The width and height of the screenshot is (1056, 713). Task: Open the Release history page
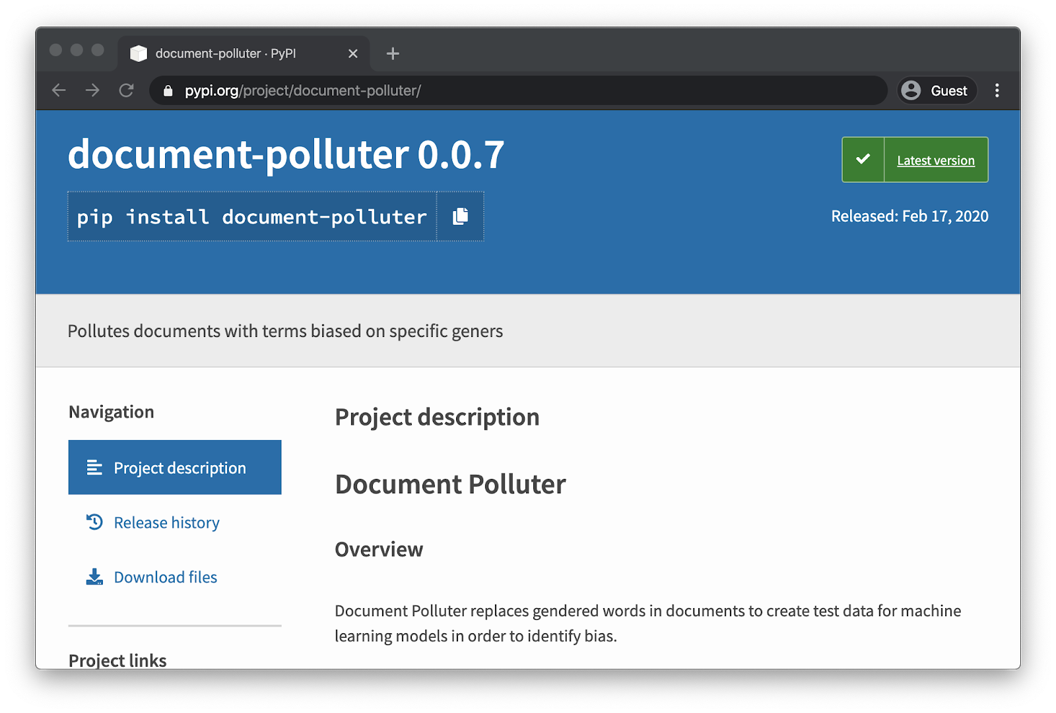166,522
